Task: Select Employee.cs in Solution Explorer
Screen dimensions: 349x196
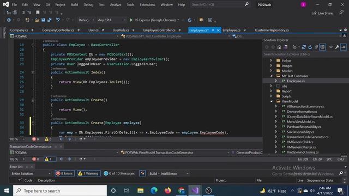Action: coord(296,81)
